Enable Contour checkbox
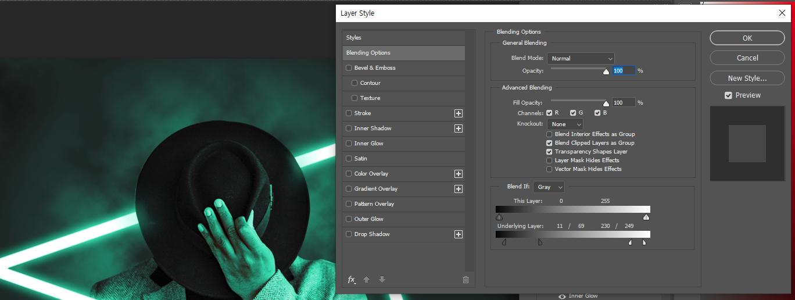This screenshot has height=300, width=795. point(354,83)
